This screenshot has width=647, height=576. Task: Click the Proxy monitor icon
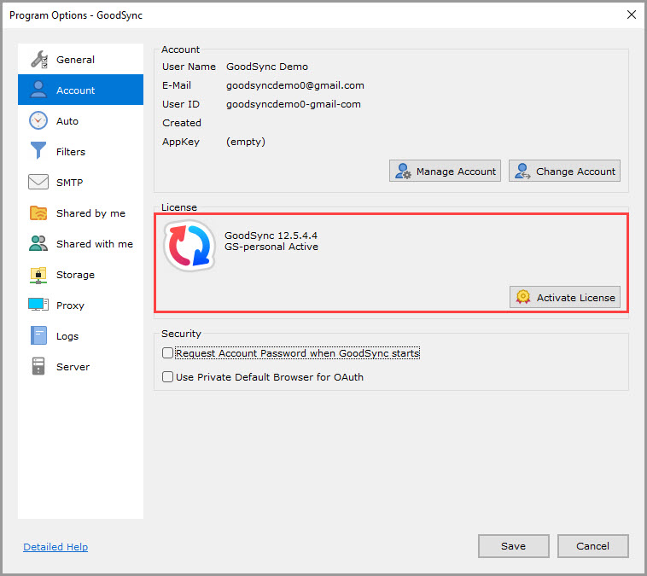pos(38,305)
